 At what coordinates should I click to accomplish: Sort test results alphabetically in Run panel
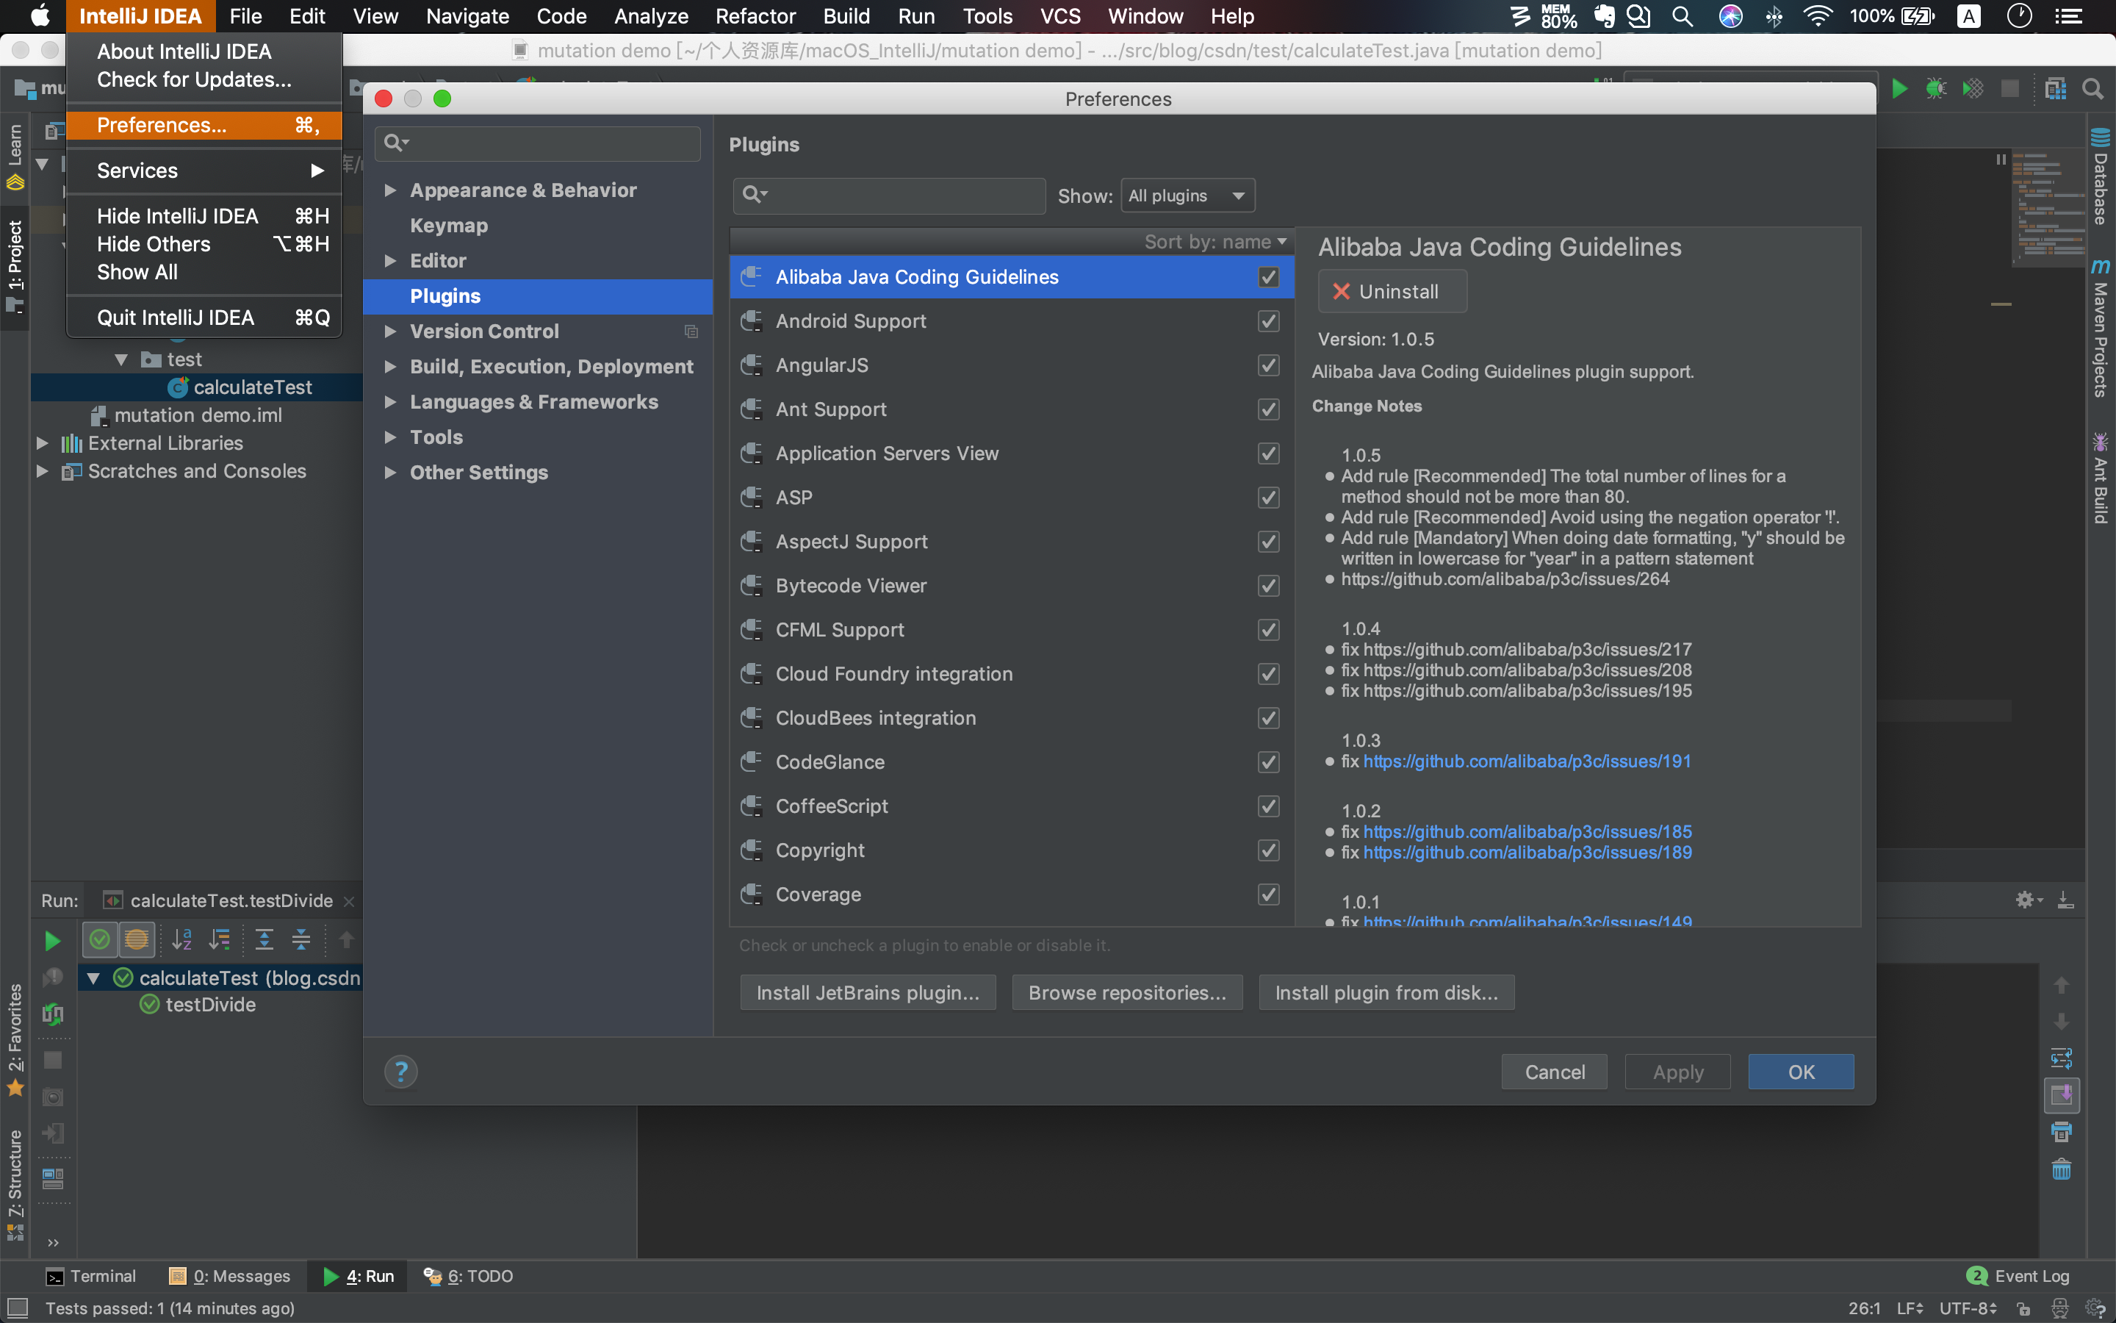pos(182,939)
